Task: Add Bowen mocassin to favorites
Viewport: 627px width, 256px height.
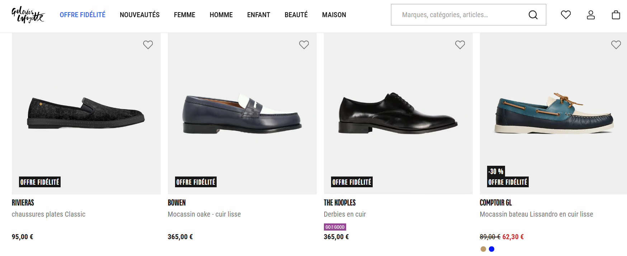Action: pos(304,45)
